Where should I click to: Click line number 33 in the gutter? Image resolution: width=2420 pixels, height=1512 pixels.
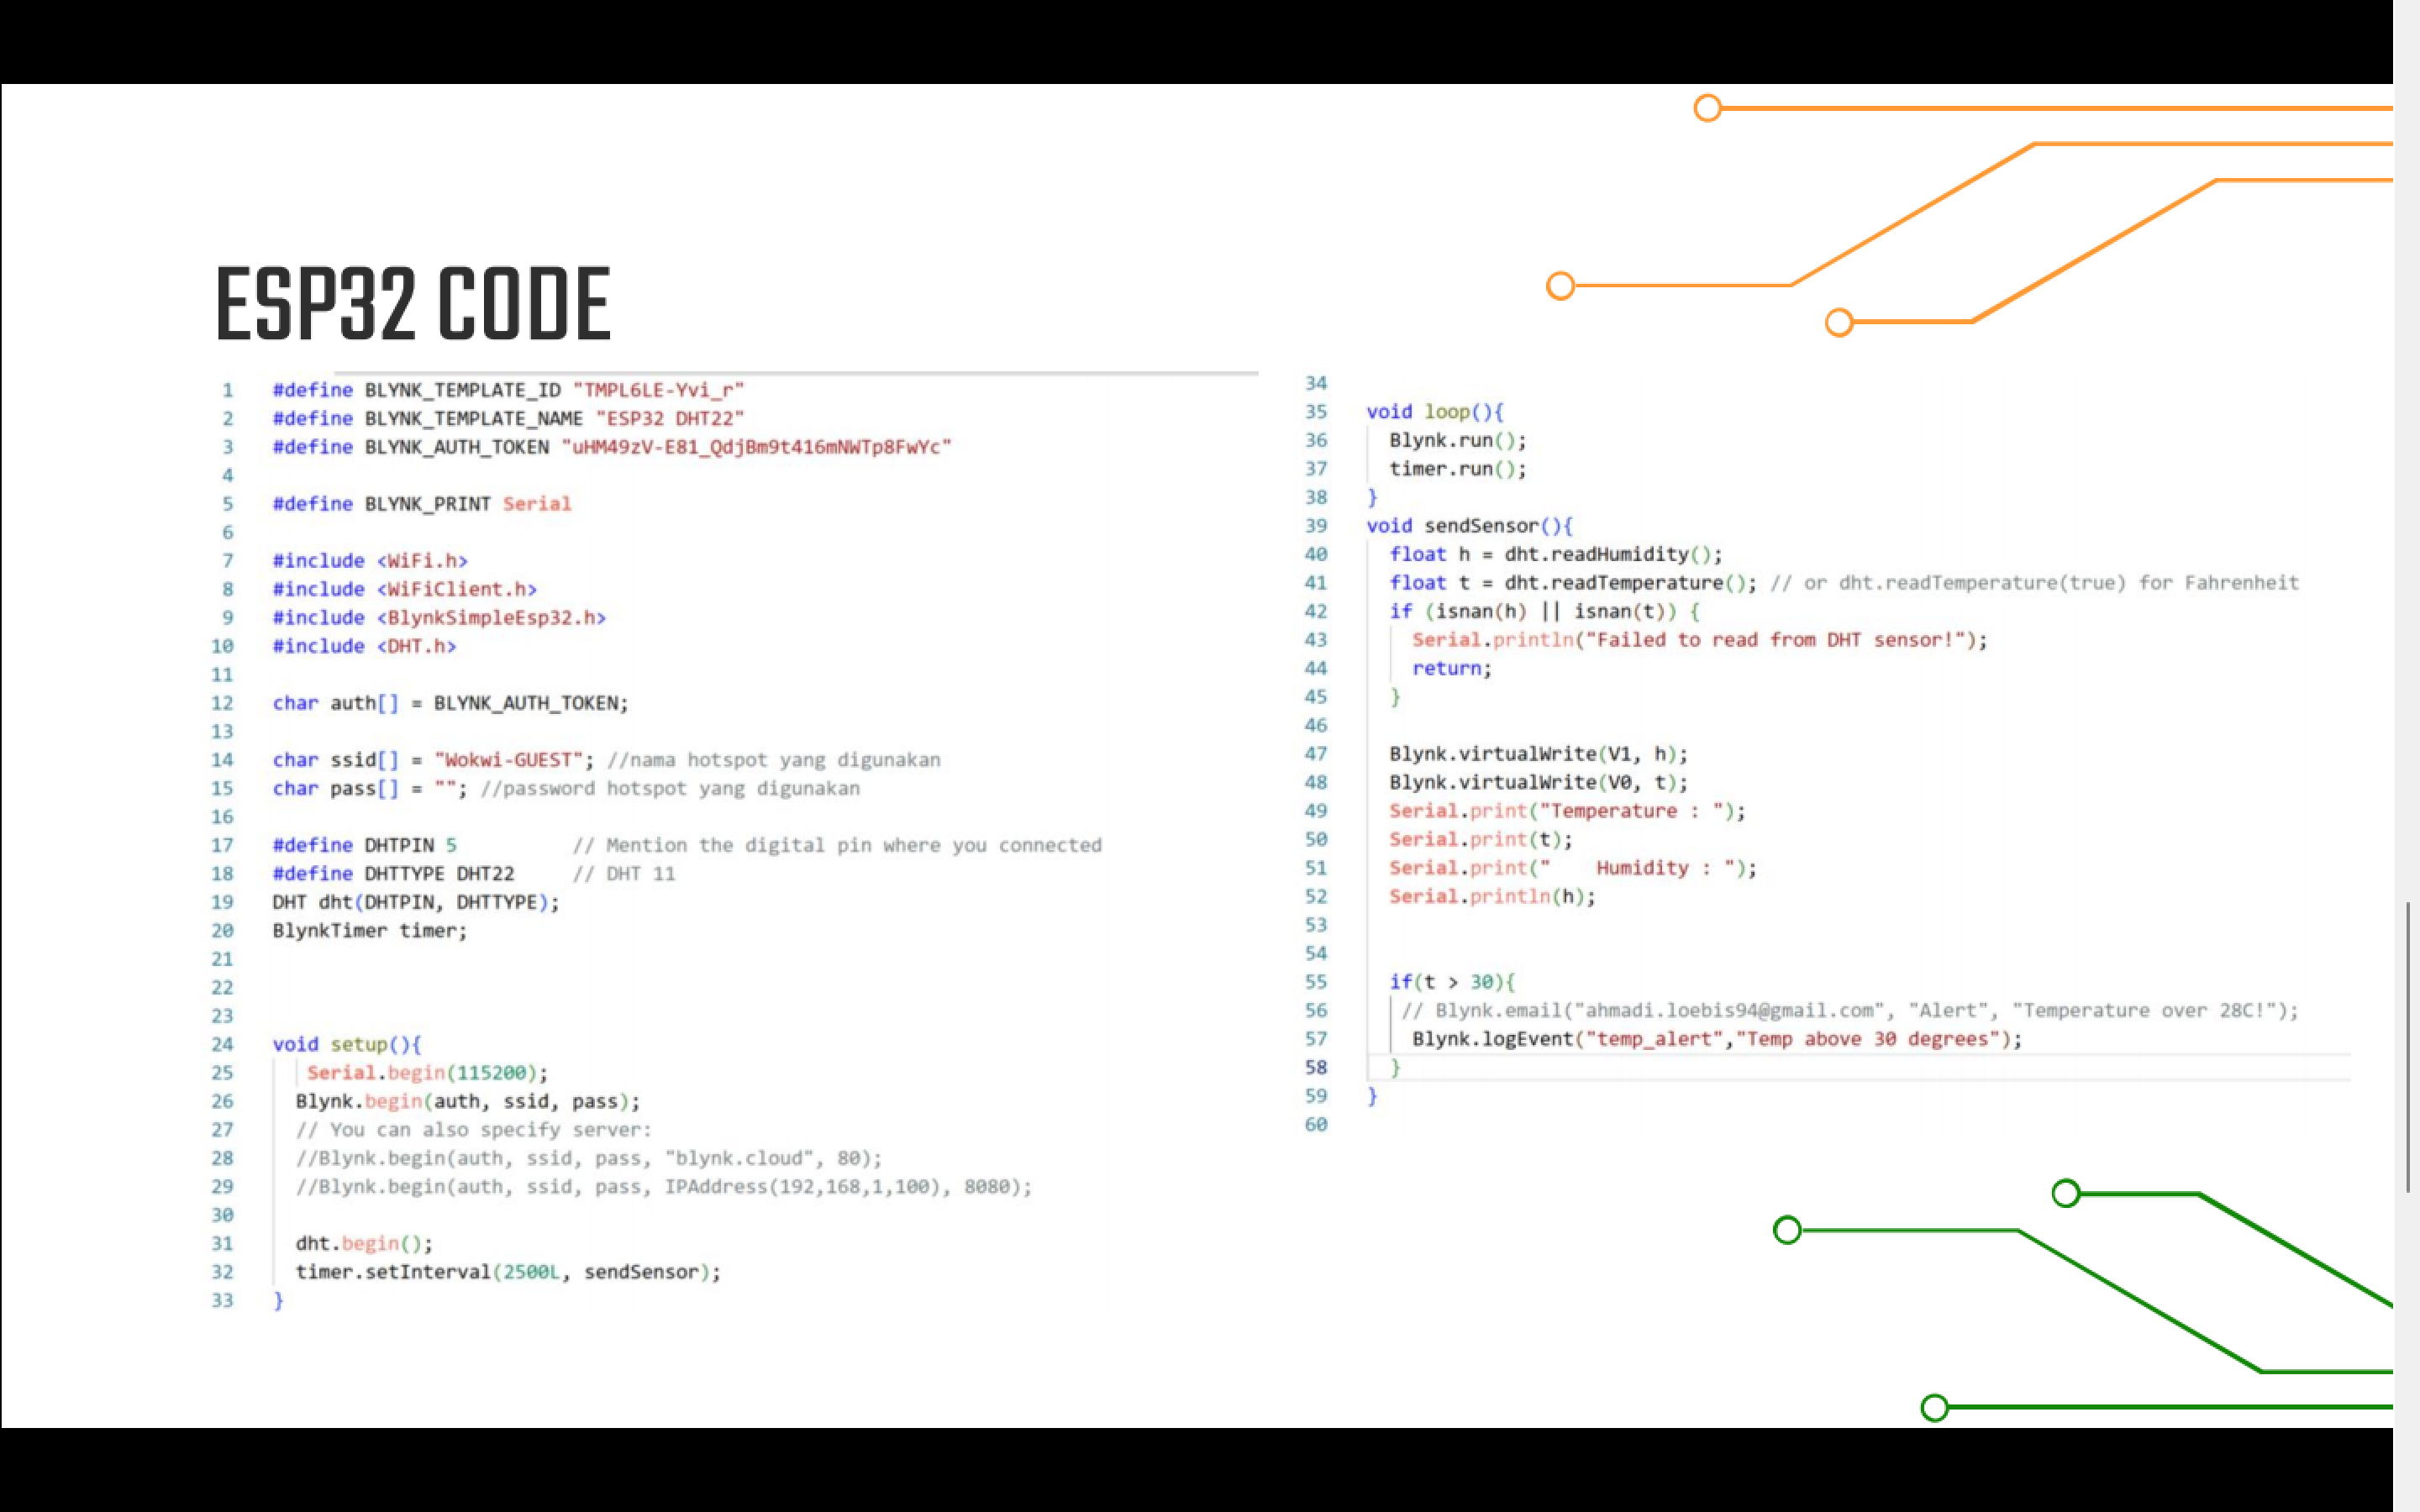(x=222, y=1301)
